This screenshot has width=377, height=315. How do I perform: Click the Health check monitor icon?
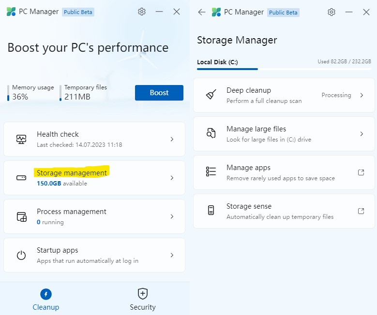[21, 139]
